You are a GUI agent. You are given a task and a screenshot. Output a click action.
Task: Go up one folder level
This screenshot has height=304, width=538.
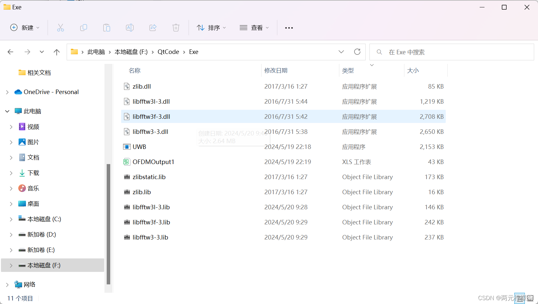(57, 52)
